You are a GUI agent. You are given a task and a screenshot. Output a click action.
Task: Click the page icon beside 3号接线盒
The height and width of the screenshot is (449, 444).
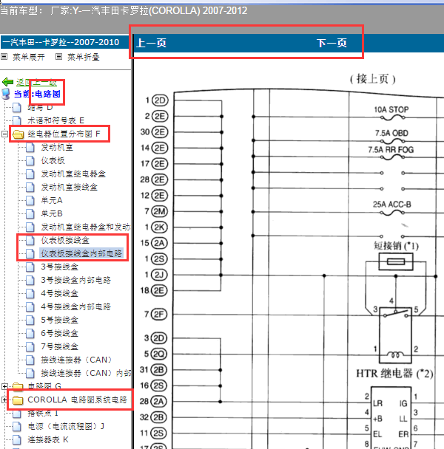coord(30,267)
